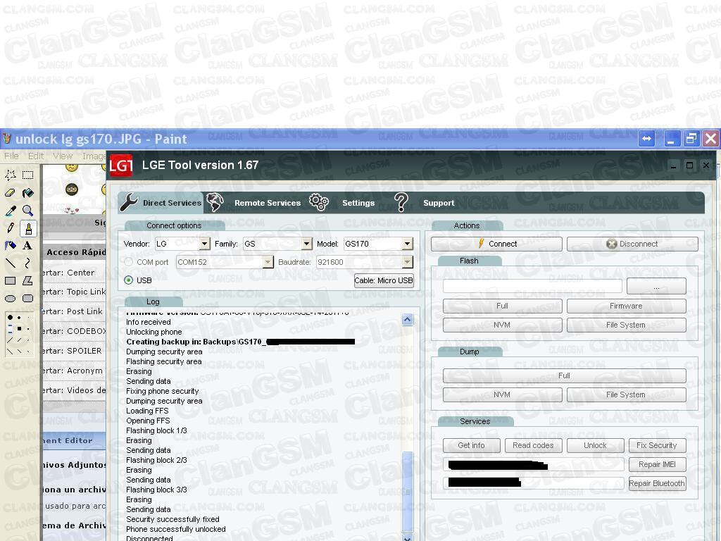721x541 pixels.
Task: Open the Vendor dropdown
Action: pos(205,244)
